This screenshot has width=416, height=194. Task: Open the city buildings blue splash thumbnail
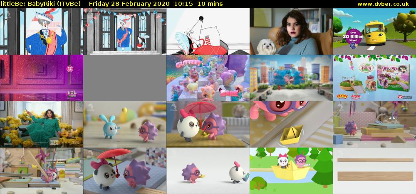pyautogui.click(x=291, y=78)
